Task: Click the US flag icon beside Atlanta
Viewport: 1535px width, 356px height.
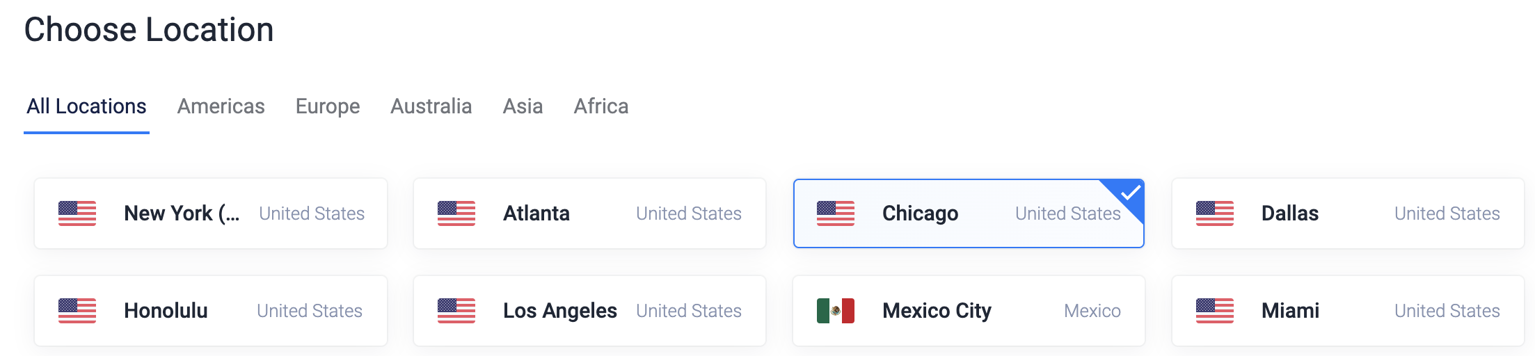Action: (x=456, y=213)
